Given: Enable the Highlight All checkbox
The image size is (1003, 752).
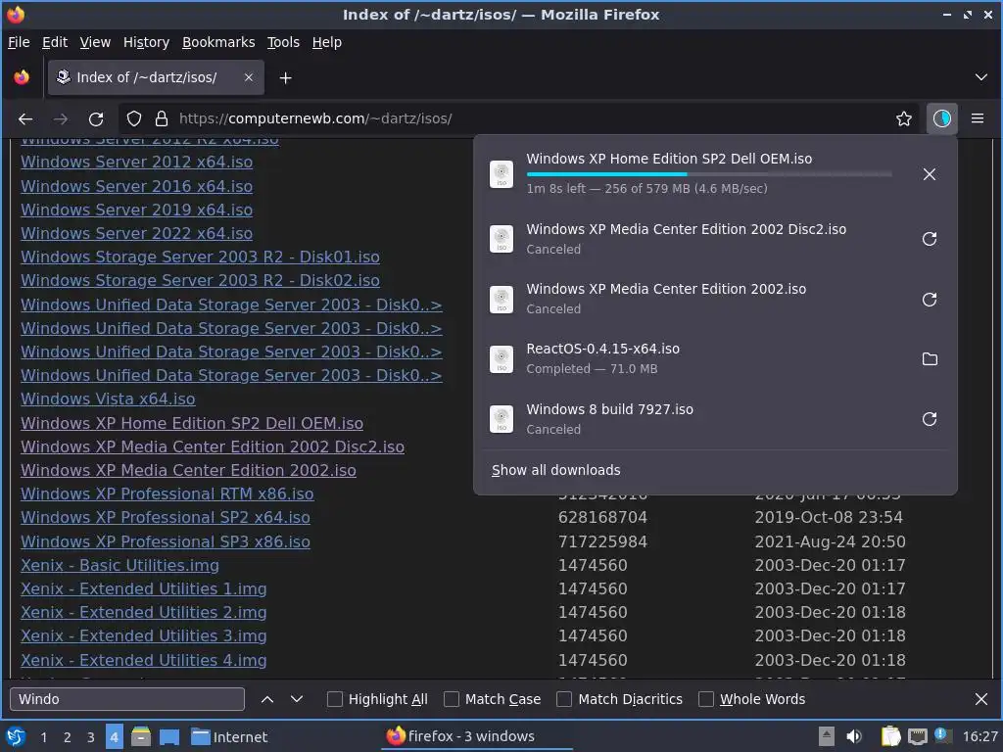Looking at the screenshot, I should 335,699.
